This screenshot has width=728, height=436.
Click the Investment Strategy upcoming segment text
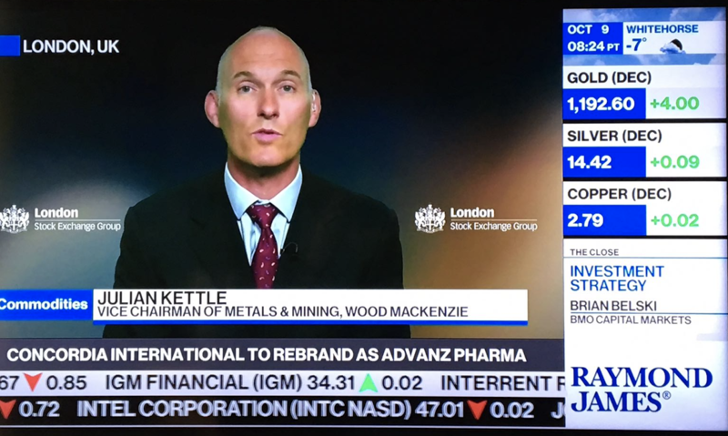pyautogui.click(x=617, y=279)
